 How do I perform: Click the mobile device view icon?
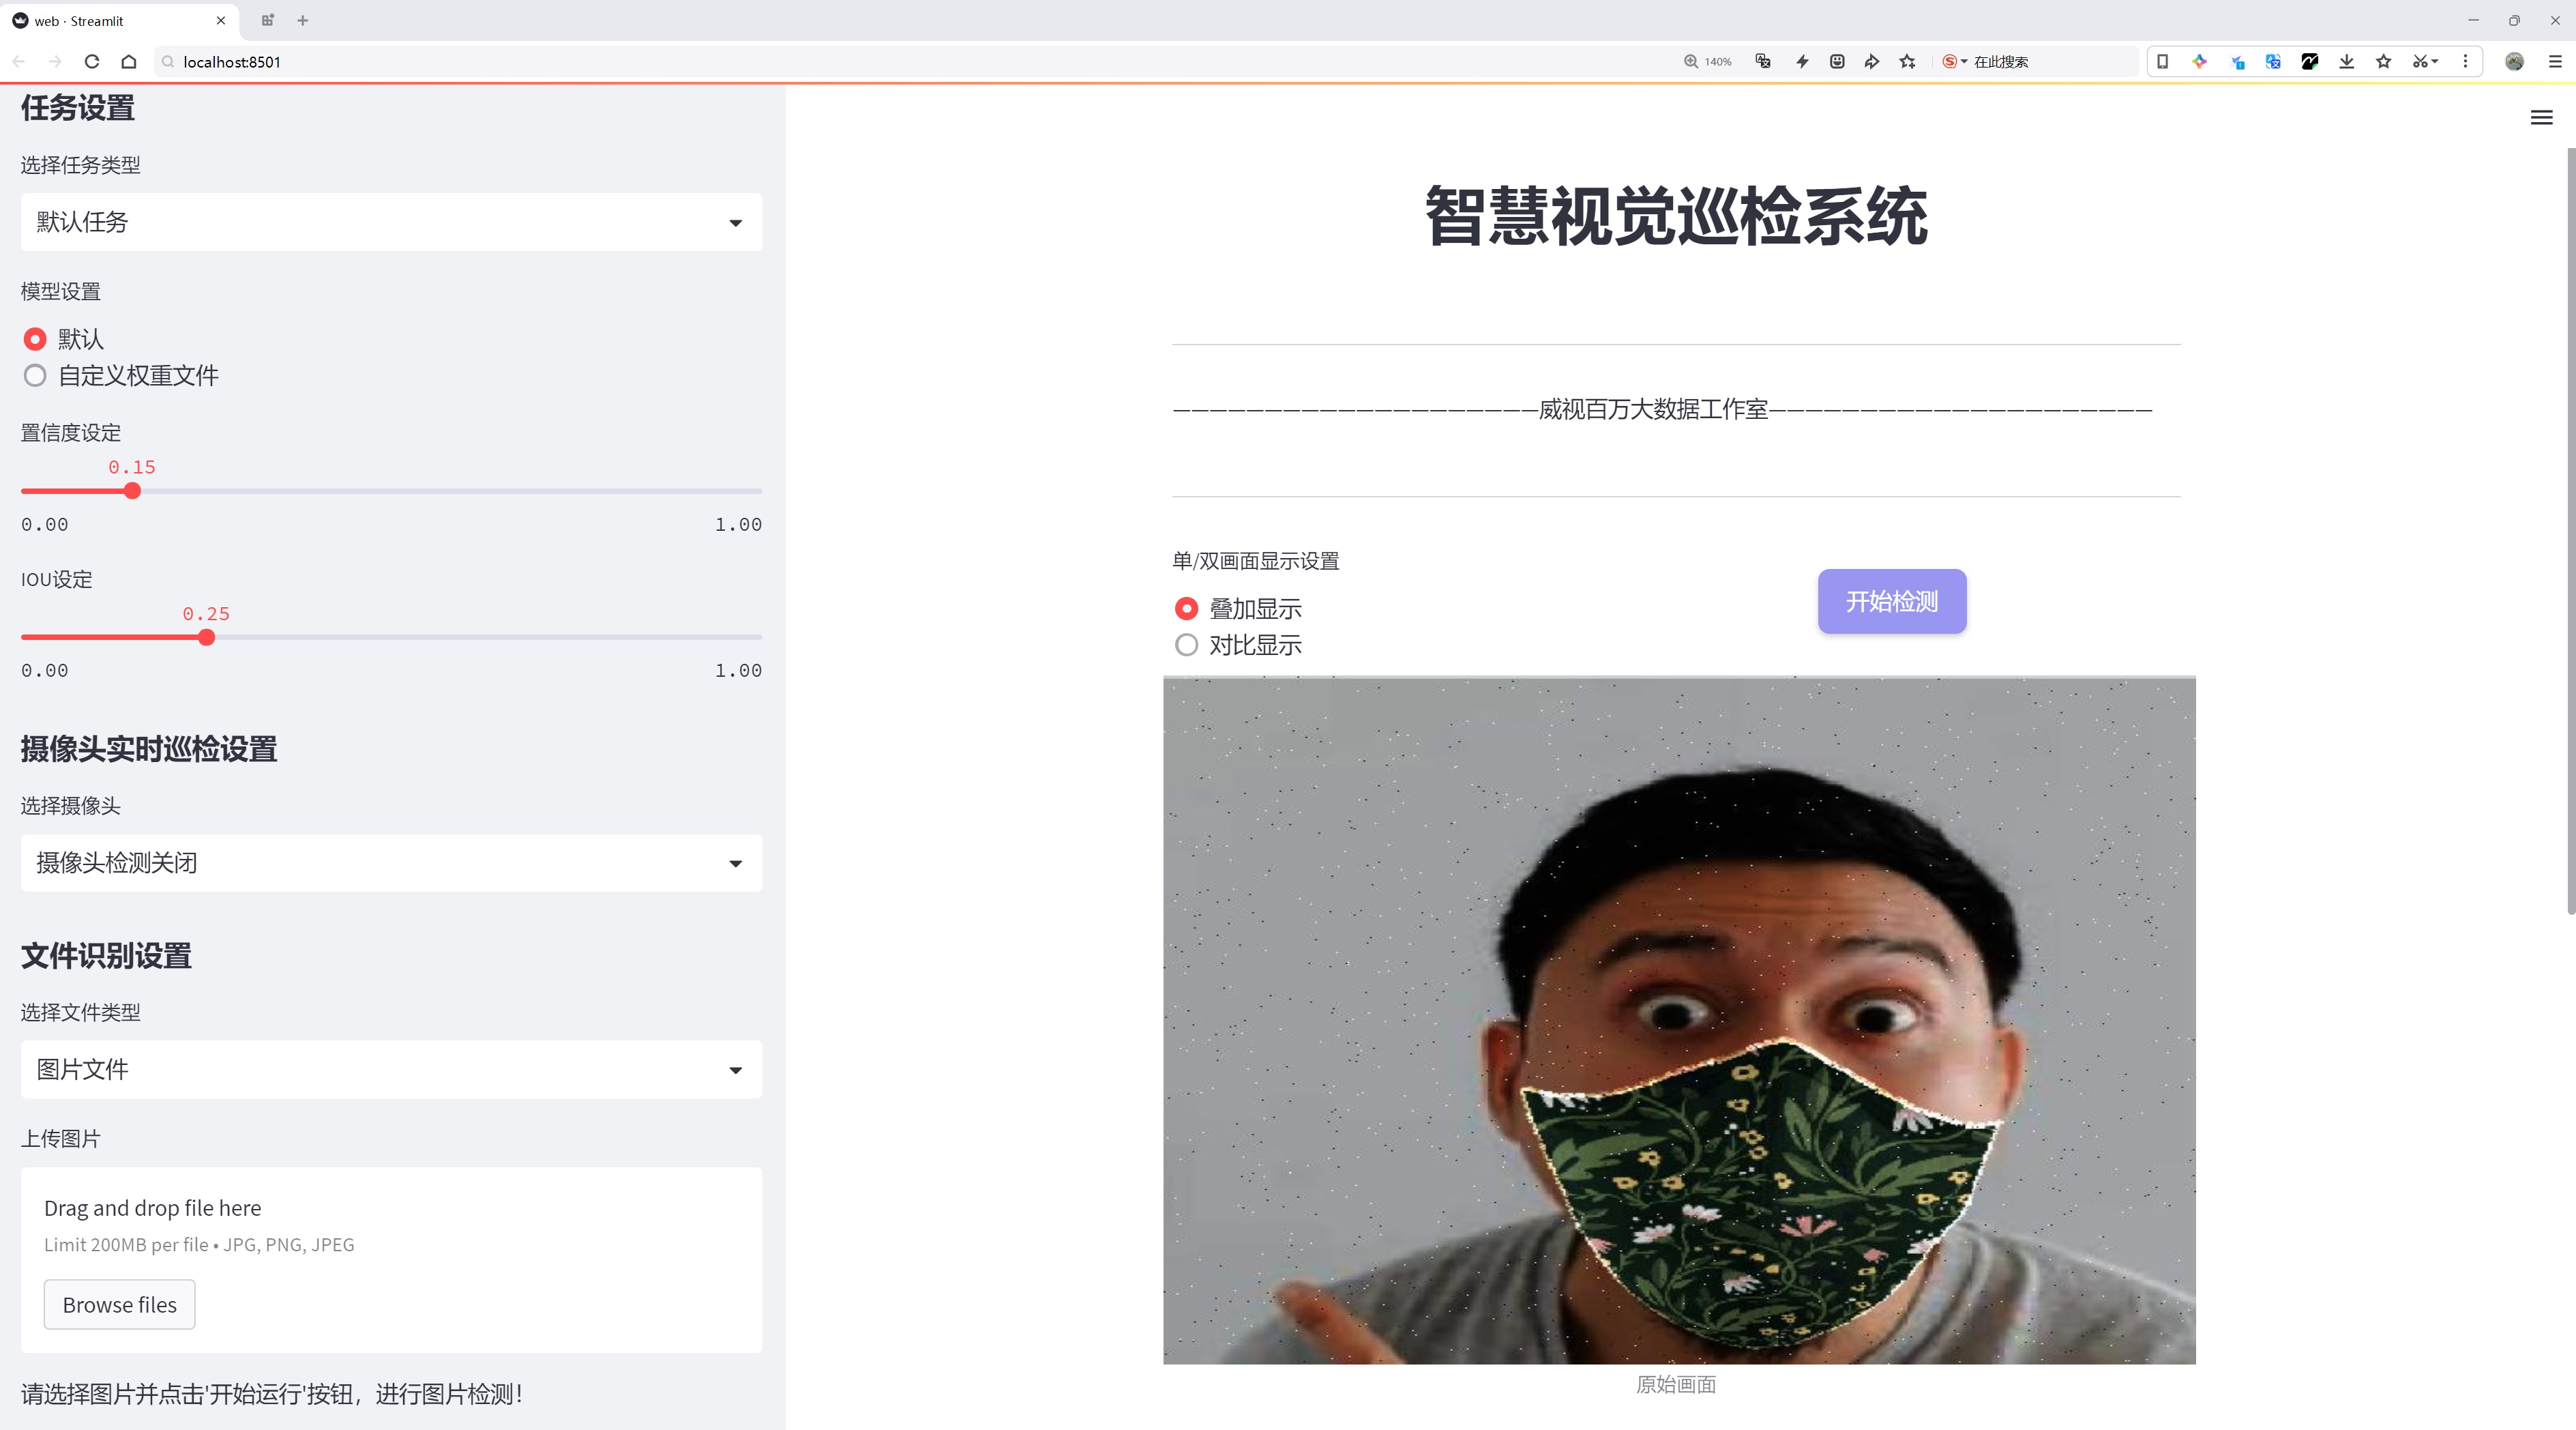2162,62
